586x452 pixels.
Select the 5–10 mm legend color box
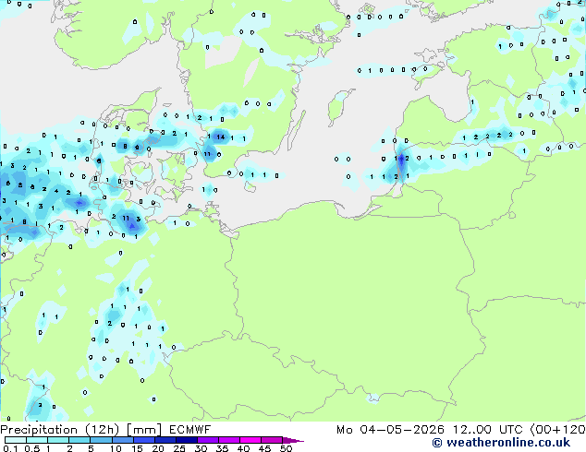(101, 440)
